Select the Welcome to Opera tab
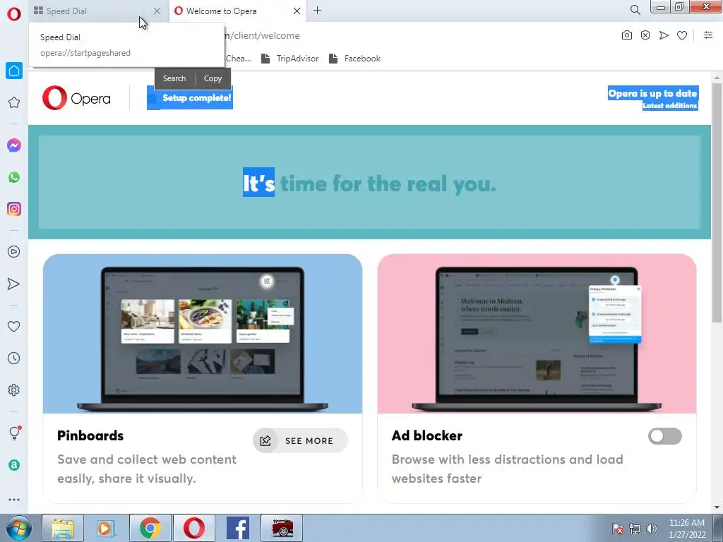Viewport: 723px width, 542px height. coord(237,11)
